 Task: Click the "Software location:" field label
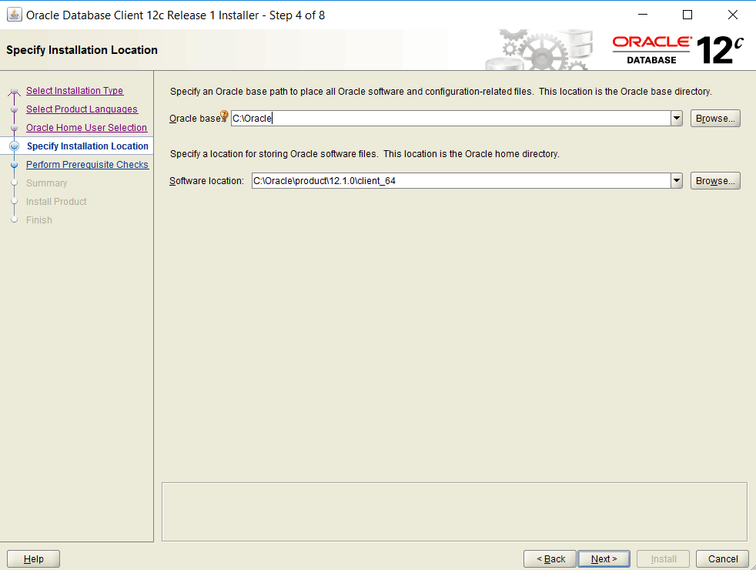click(x=206, y=181)
